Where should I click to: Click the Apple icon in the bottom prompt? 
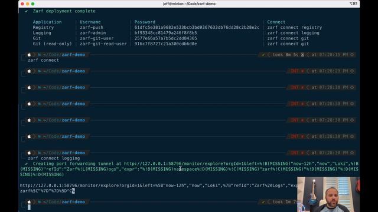29,202
